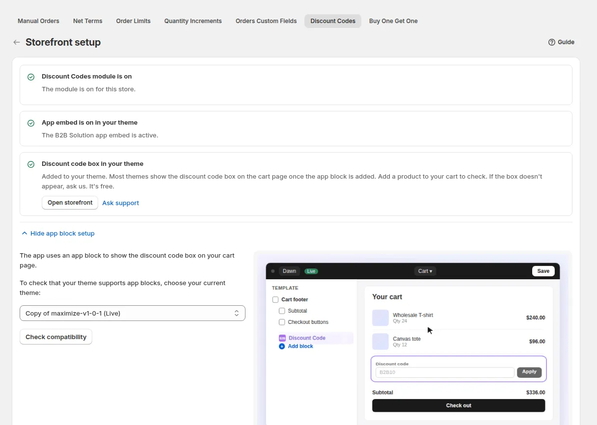
Task: Click the Check compatibility button
Action: click(x=56, y=337)
